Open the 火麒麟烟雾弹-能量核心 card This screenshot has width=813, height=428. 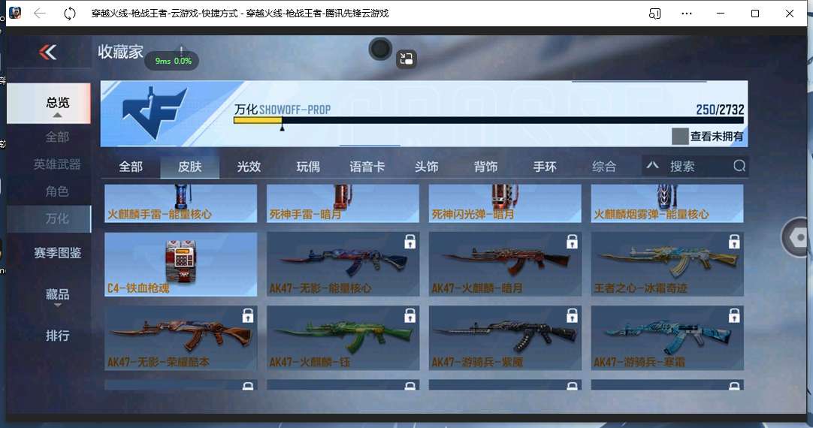(x=667, y=203)
